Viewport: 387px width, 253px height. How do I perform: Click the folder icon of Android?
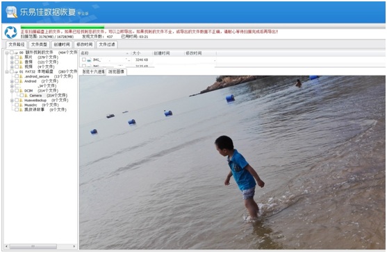22,81
